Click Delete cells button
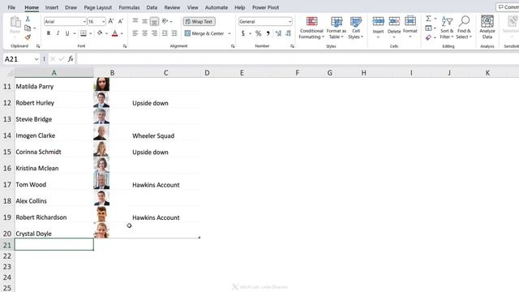The image size is (519, 292). click(x=394, y=27)
